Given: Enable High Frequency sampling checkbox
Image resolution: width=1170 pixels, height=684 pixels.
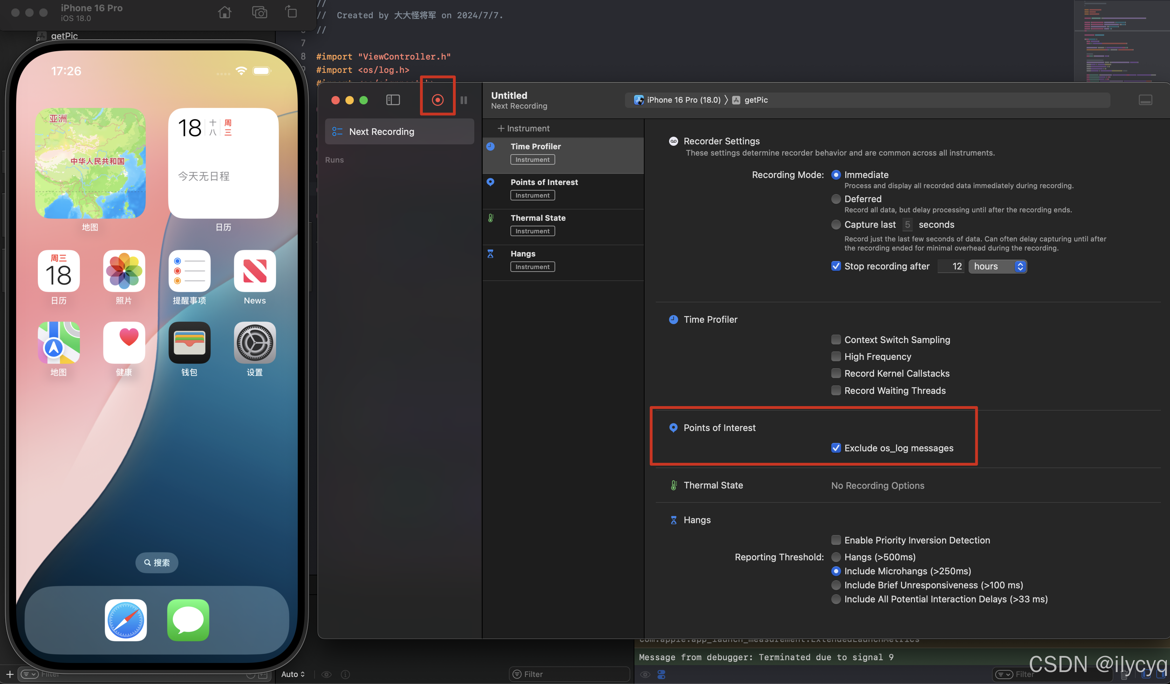Looking at the screenshot, I should [x=836, y=357].
